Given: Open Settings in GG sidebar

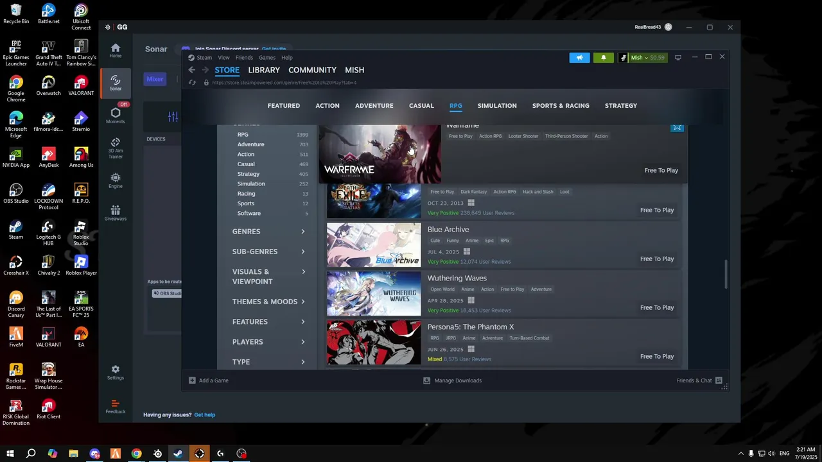Looking at the screenshot, I should tap(116, 373).
